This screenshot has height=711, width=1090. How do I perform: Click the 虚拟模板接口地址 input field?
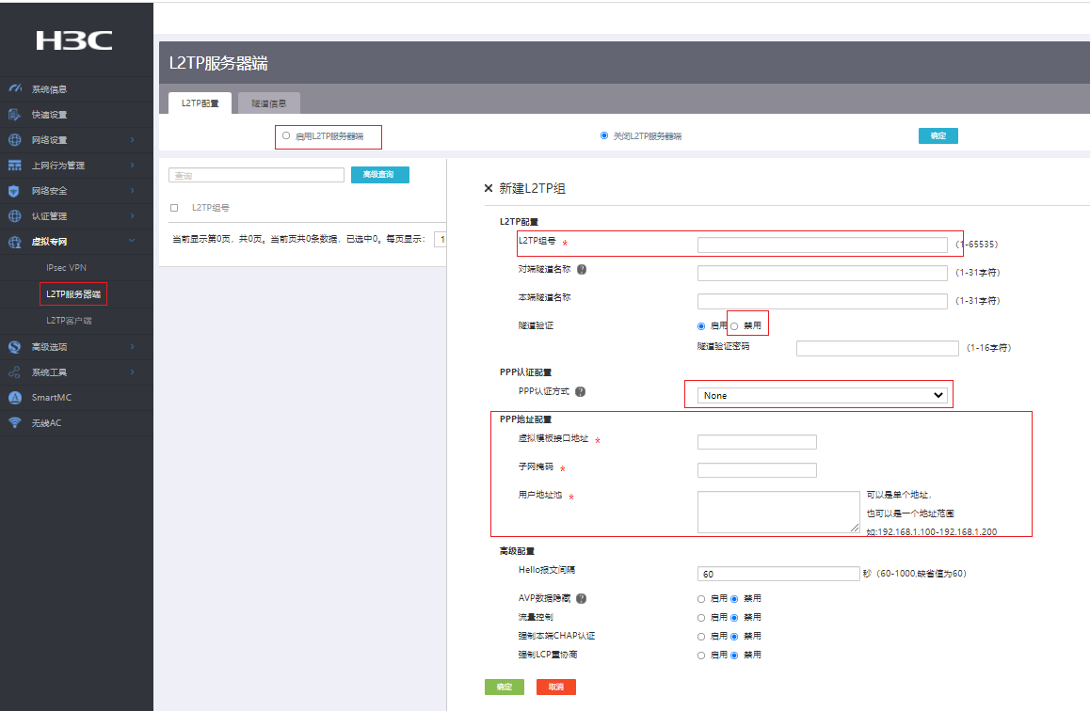click(757, 442)
